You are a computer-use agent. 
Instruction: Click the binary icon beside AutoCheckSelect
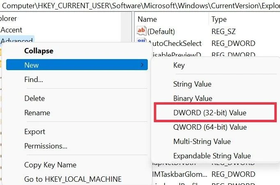point(142,41)
